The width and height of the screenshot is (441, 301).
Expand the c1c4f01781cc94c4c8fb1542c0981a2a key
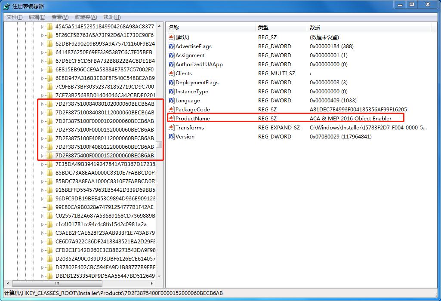point(42,224)
